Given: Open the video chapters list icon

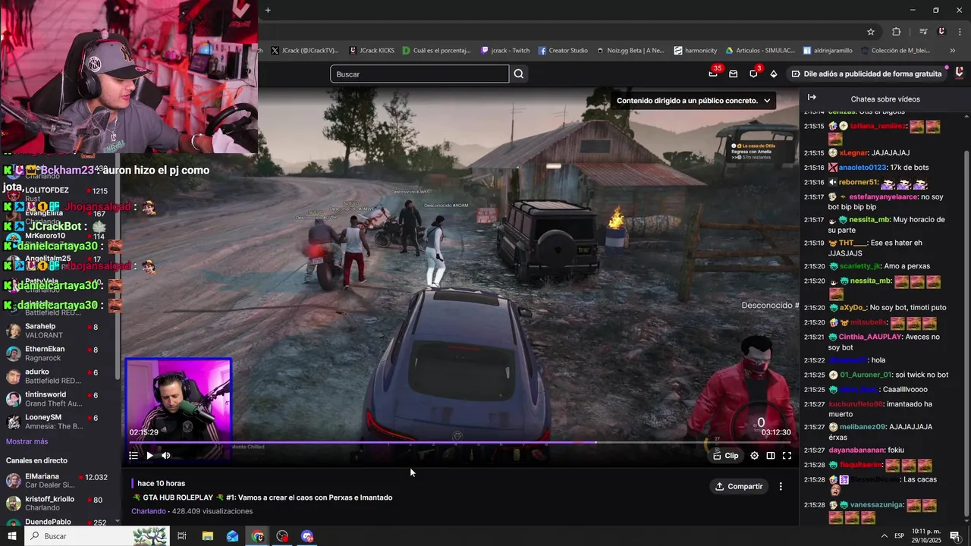Looking at the screenshot, I should [x=134, y=456].
